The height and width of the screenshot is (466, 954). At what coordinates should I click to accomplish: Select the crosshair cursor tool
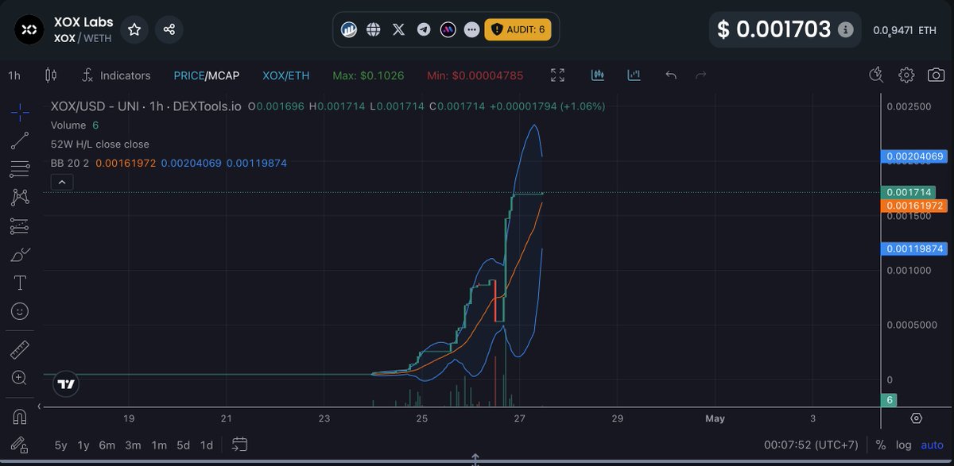[21, 112]
